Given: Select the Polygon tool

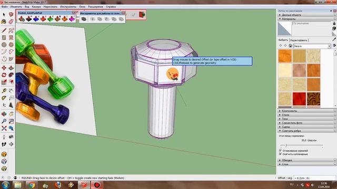Looking at the screenshot, I should pos(11,45).
